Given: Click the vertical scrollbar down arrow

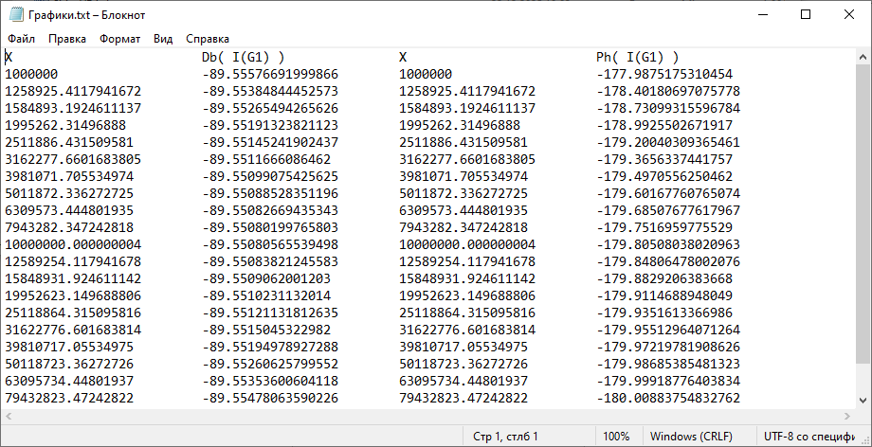Looking at the screenshot, I should pos(863,400).
